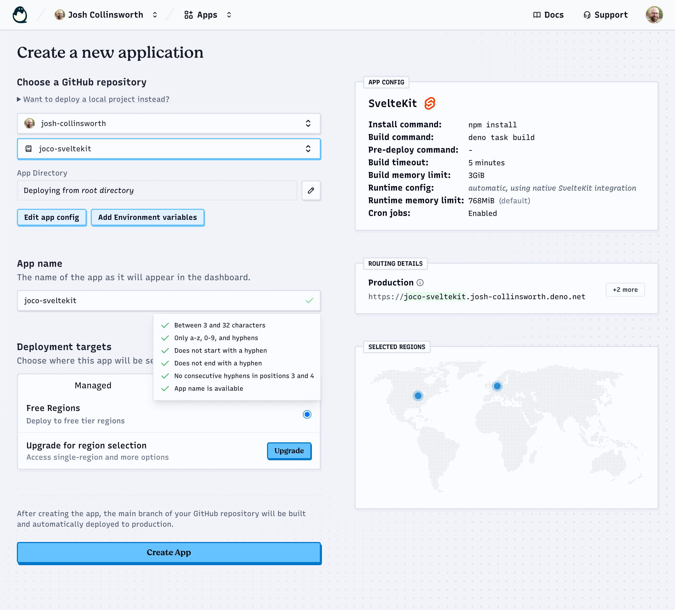Select the Free Regions radio button
Image resolution: width=675 pixels, height=610 pixels.
[307, 415]
